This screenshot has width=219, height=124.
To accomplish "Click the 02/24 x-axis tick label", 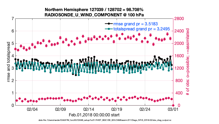I will point(145,109).
